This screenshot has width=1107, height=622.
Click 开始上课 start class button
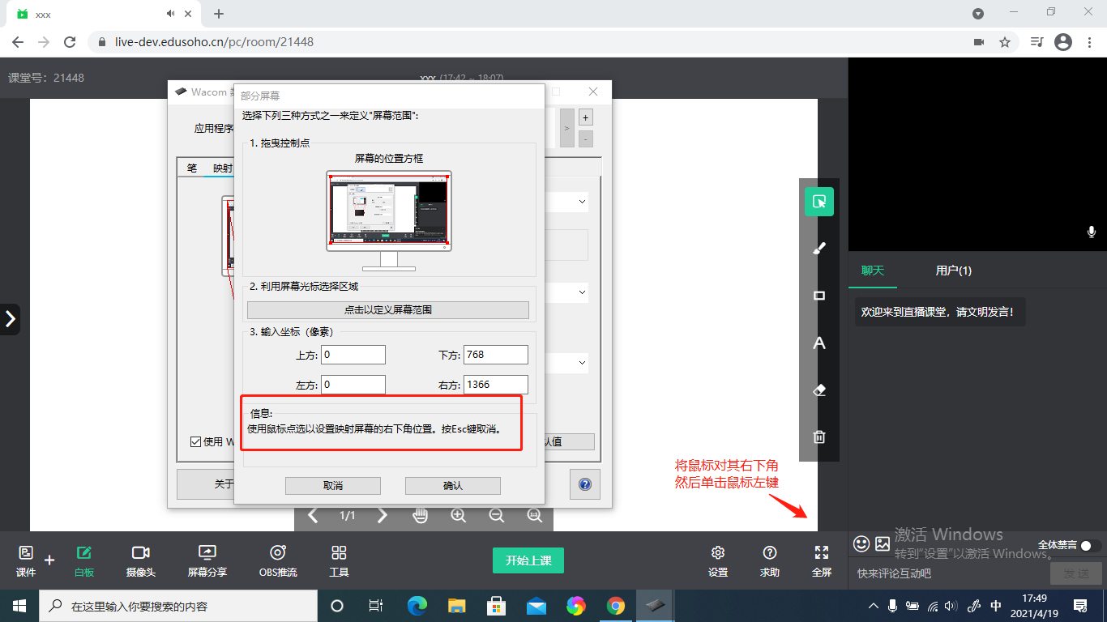[x=528, y=560]
